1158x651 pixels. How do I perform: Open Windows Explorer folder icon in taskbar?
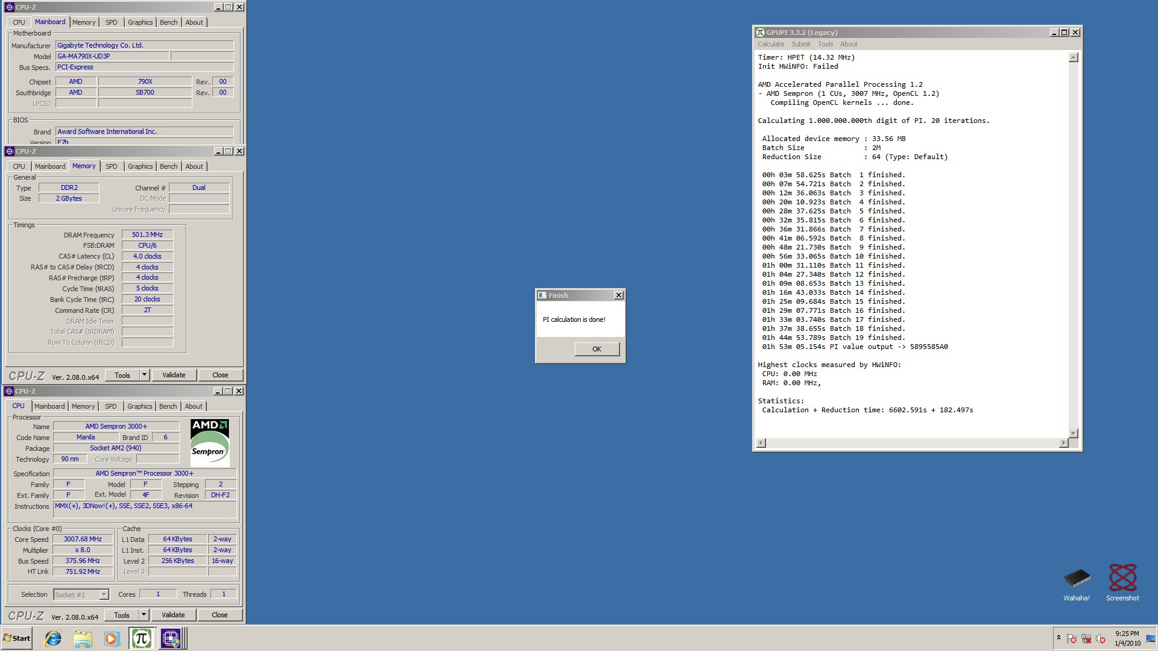[83, 638]
